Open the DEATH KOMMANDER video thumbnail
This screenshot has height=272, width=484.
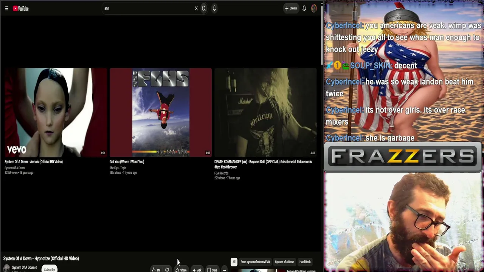pyautogui.click(x=265, y=112)
